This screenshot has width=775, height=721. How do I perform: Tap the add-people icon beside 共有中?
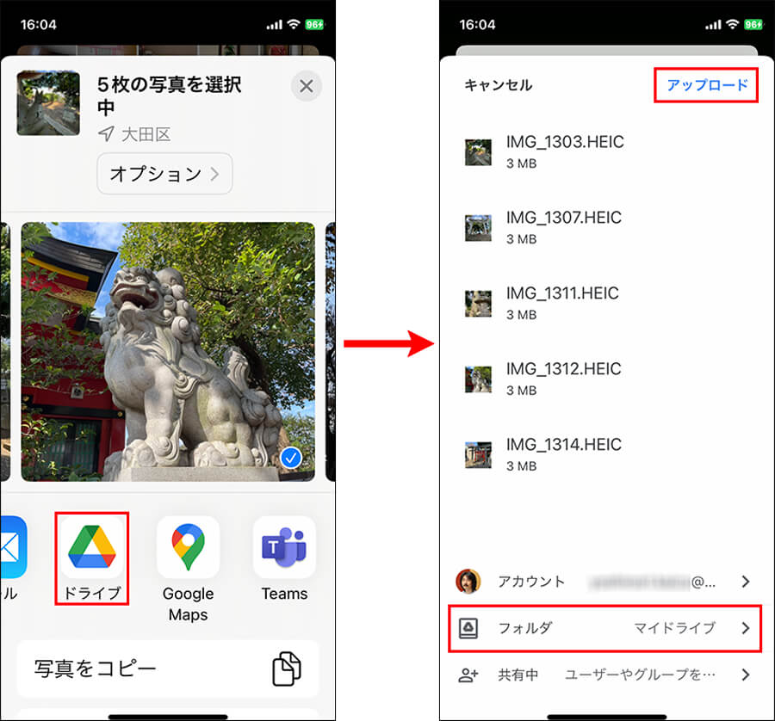[468, 675]
